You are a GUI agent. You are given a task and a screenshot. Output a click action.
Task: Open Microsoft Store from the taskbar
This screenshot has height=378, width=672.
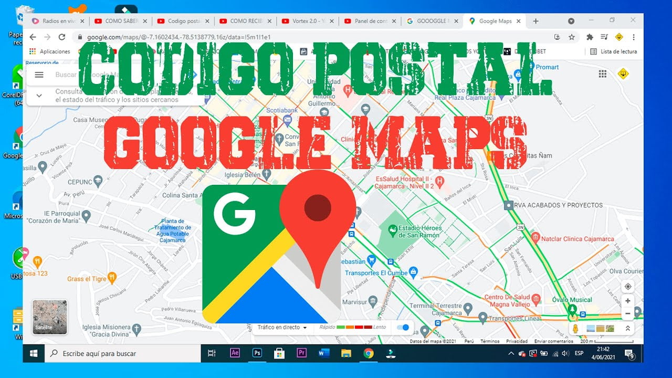[279, 353]
